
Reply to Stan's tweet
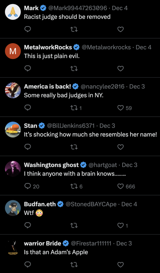click(28, 147)
